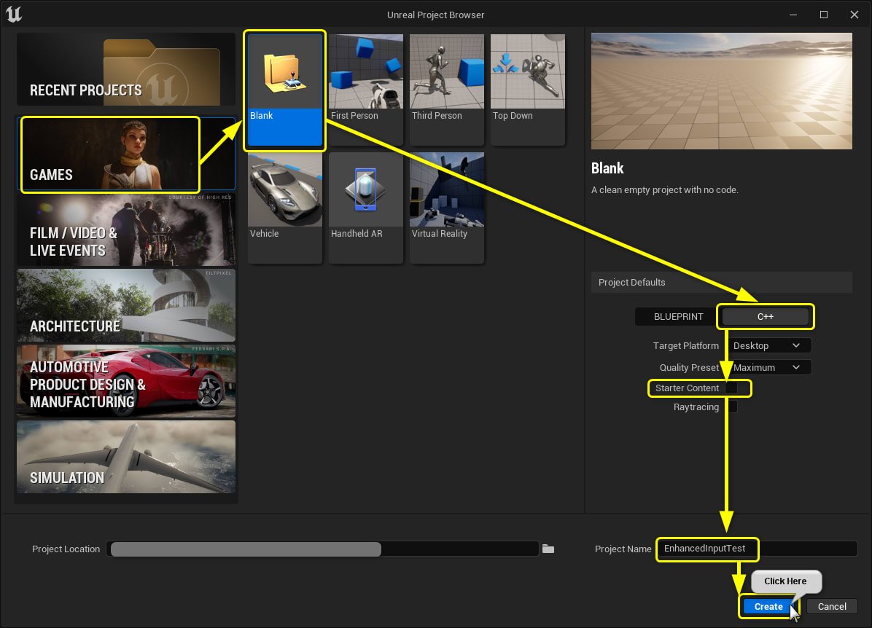Image resolution: width=872 pixels, height=628 pixels.
Task: Open the RECENT PROJECTS section
Action: click(125, 68)
